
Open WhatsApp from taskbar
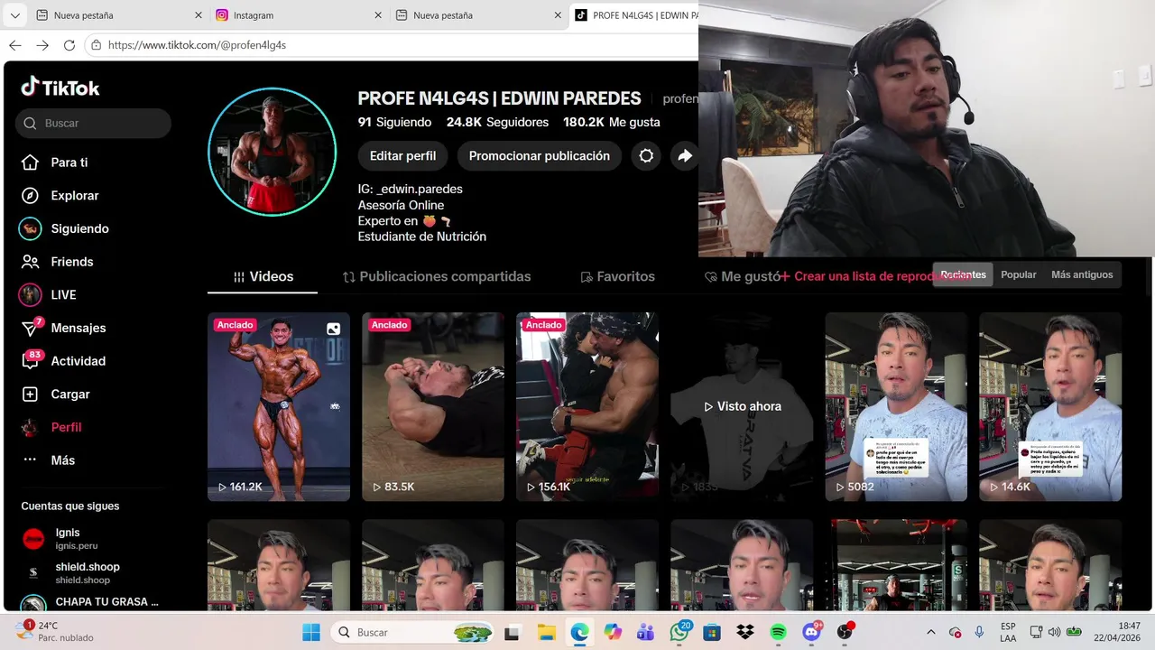pos(679,632)
